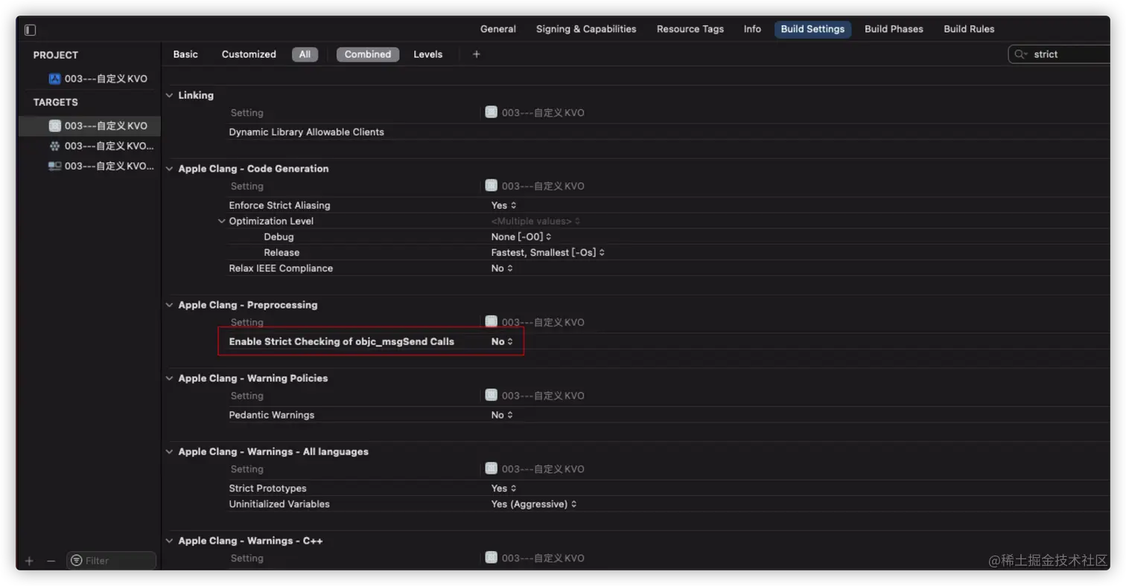1126x586 pixels.
Task: Click target icon in Code Generation header
Action: click(x=491, y=185)
